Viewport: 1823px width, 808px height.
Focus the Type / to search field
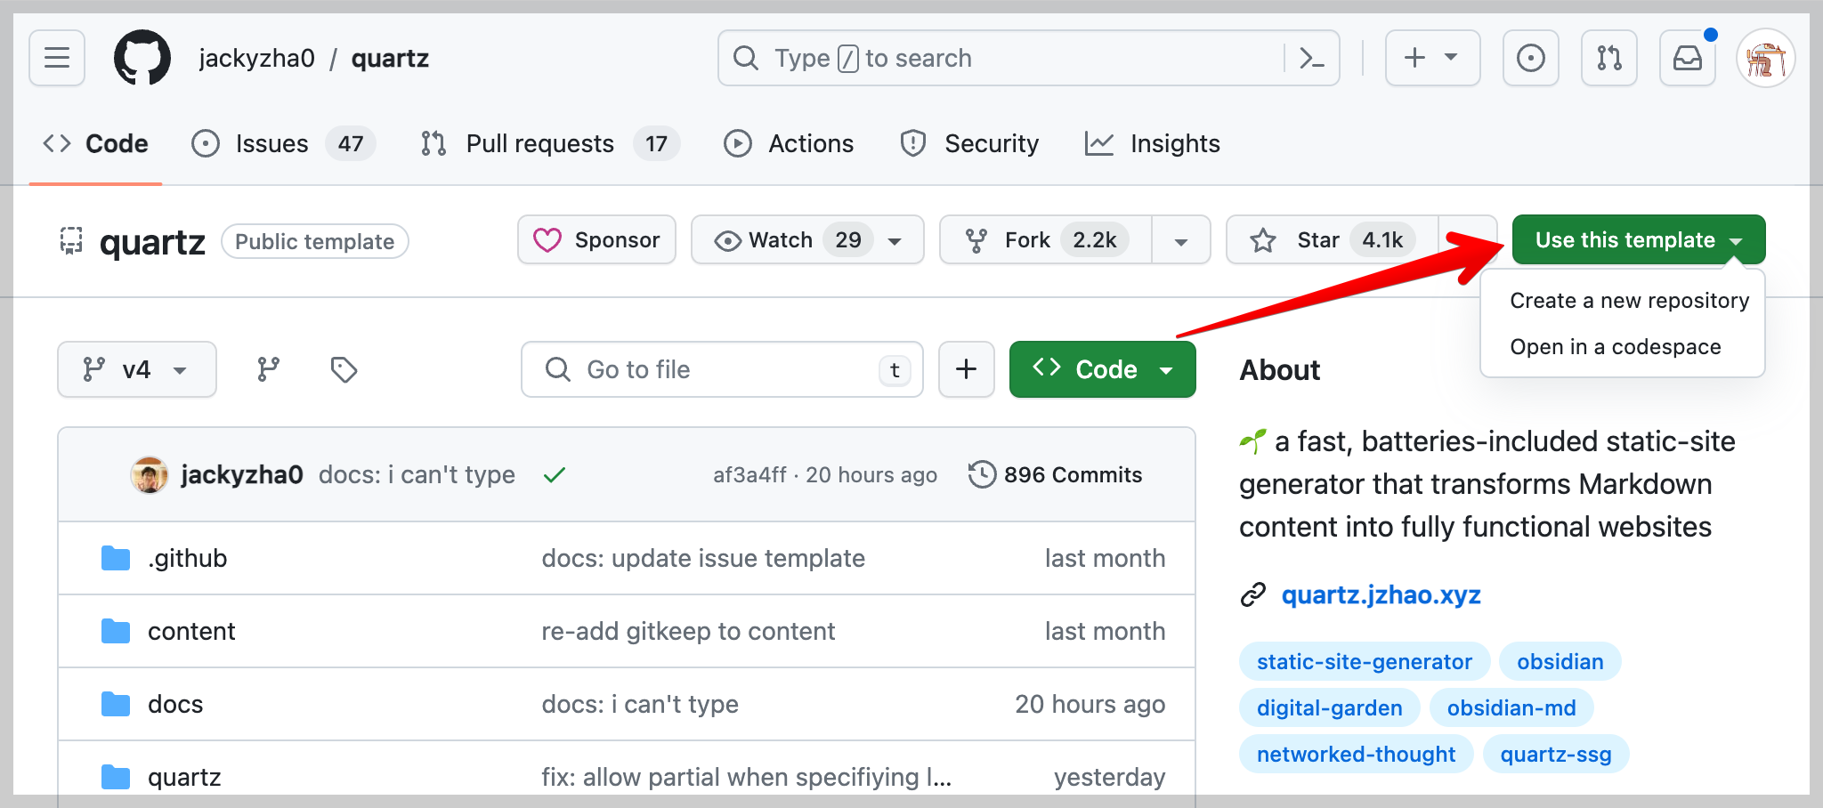pyautogui.click(x=1028, y=59)
